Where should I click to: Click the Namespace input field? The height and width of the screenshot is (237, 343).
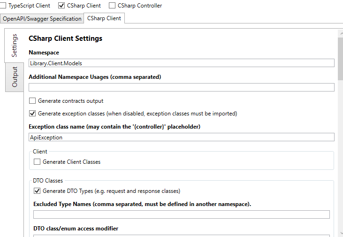181,63
